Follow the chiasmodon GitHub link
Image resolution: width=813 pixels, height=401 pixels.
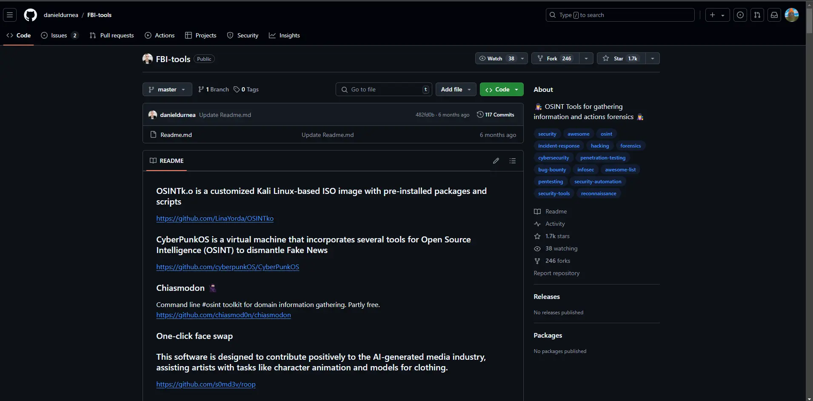click(x=223, y=315)
